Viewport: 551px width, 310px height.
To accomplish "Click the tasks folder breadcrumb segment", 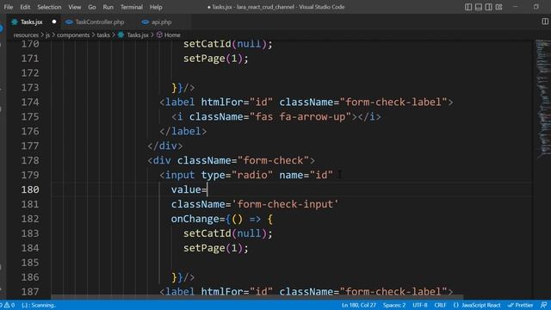I will tap(103, 34).
